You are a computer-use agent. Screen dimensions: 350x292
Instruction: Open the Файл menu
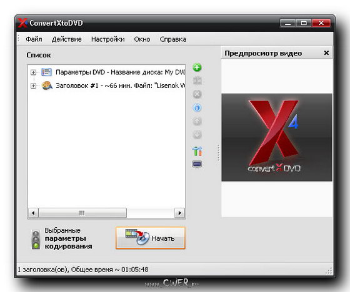[34, 39]
